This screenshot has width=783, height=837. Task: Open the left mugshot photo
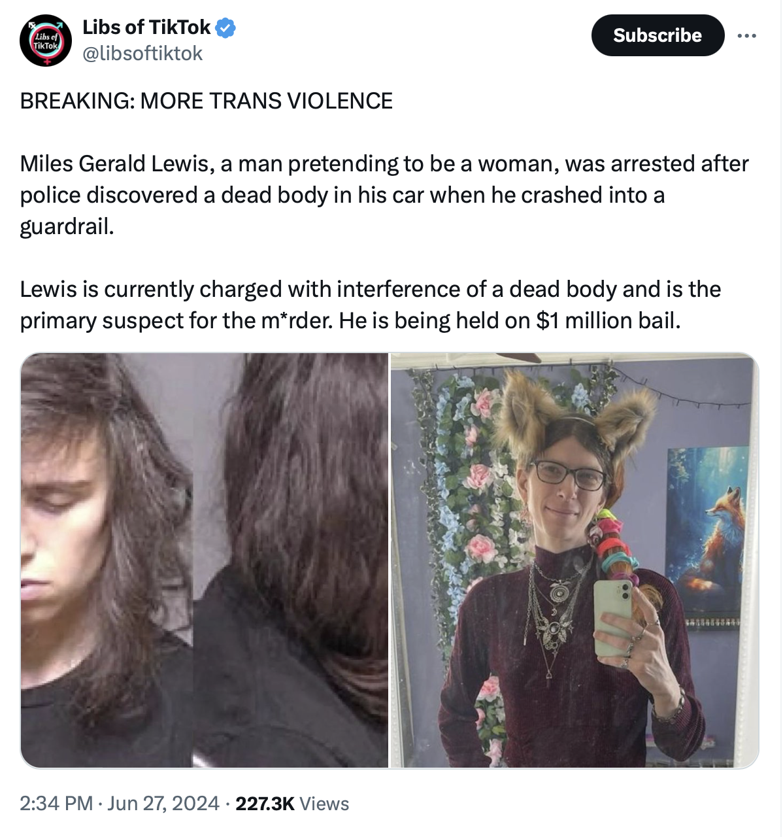click(x=204, y=560)
